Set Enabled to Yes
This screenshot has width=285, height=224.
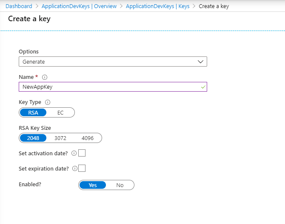93,185
